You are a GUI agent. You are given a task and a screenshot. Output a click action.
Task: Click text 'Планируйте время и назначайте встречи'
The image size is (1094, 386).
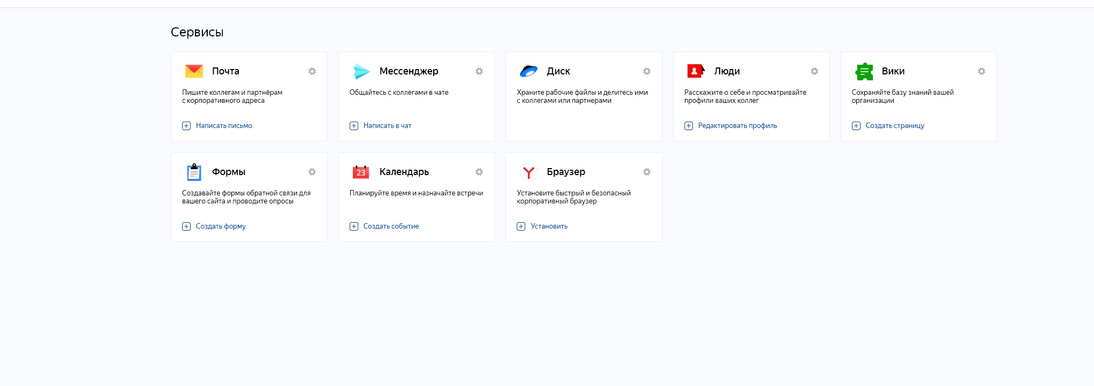tap(416, 193)
